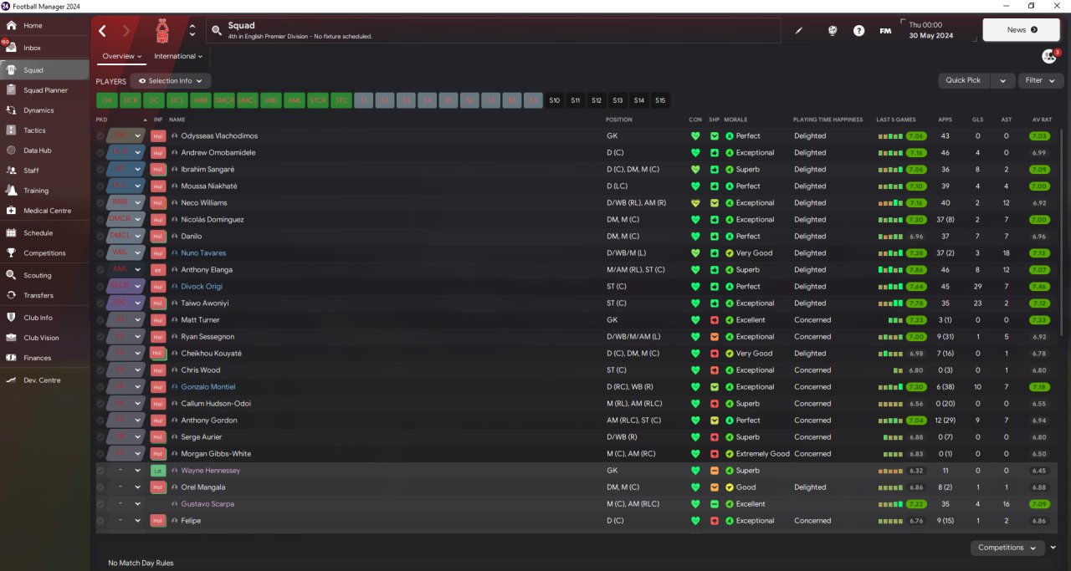Click the pencil edit icon

pos(798,31)
